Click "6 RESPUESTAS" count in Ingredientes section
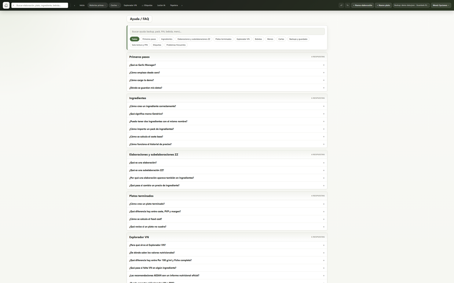 (x=318, y=98)
